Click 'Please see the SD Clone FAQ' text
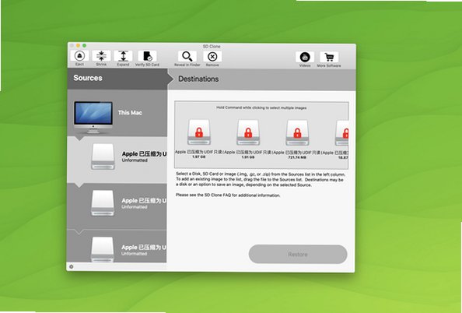The width and height of the screenshot is (462, 313). pos(228,195)
